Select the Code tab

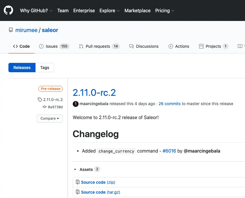[22, 46]
